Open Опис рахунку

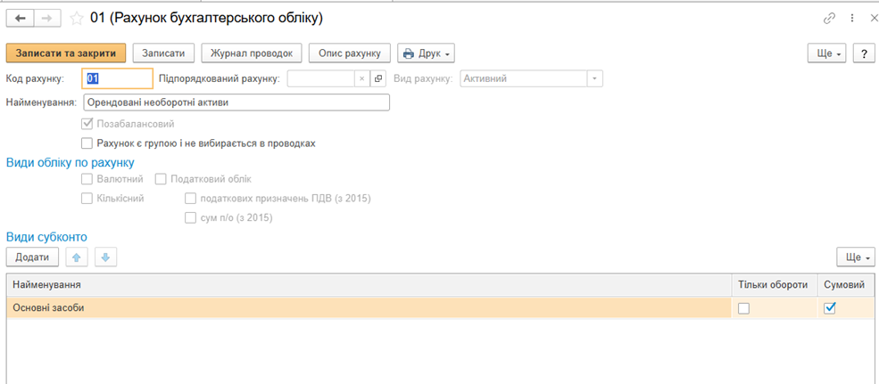tap(350, 53)
